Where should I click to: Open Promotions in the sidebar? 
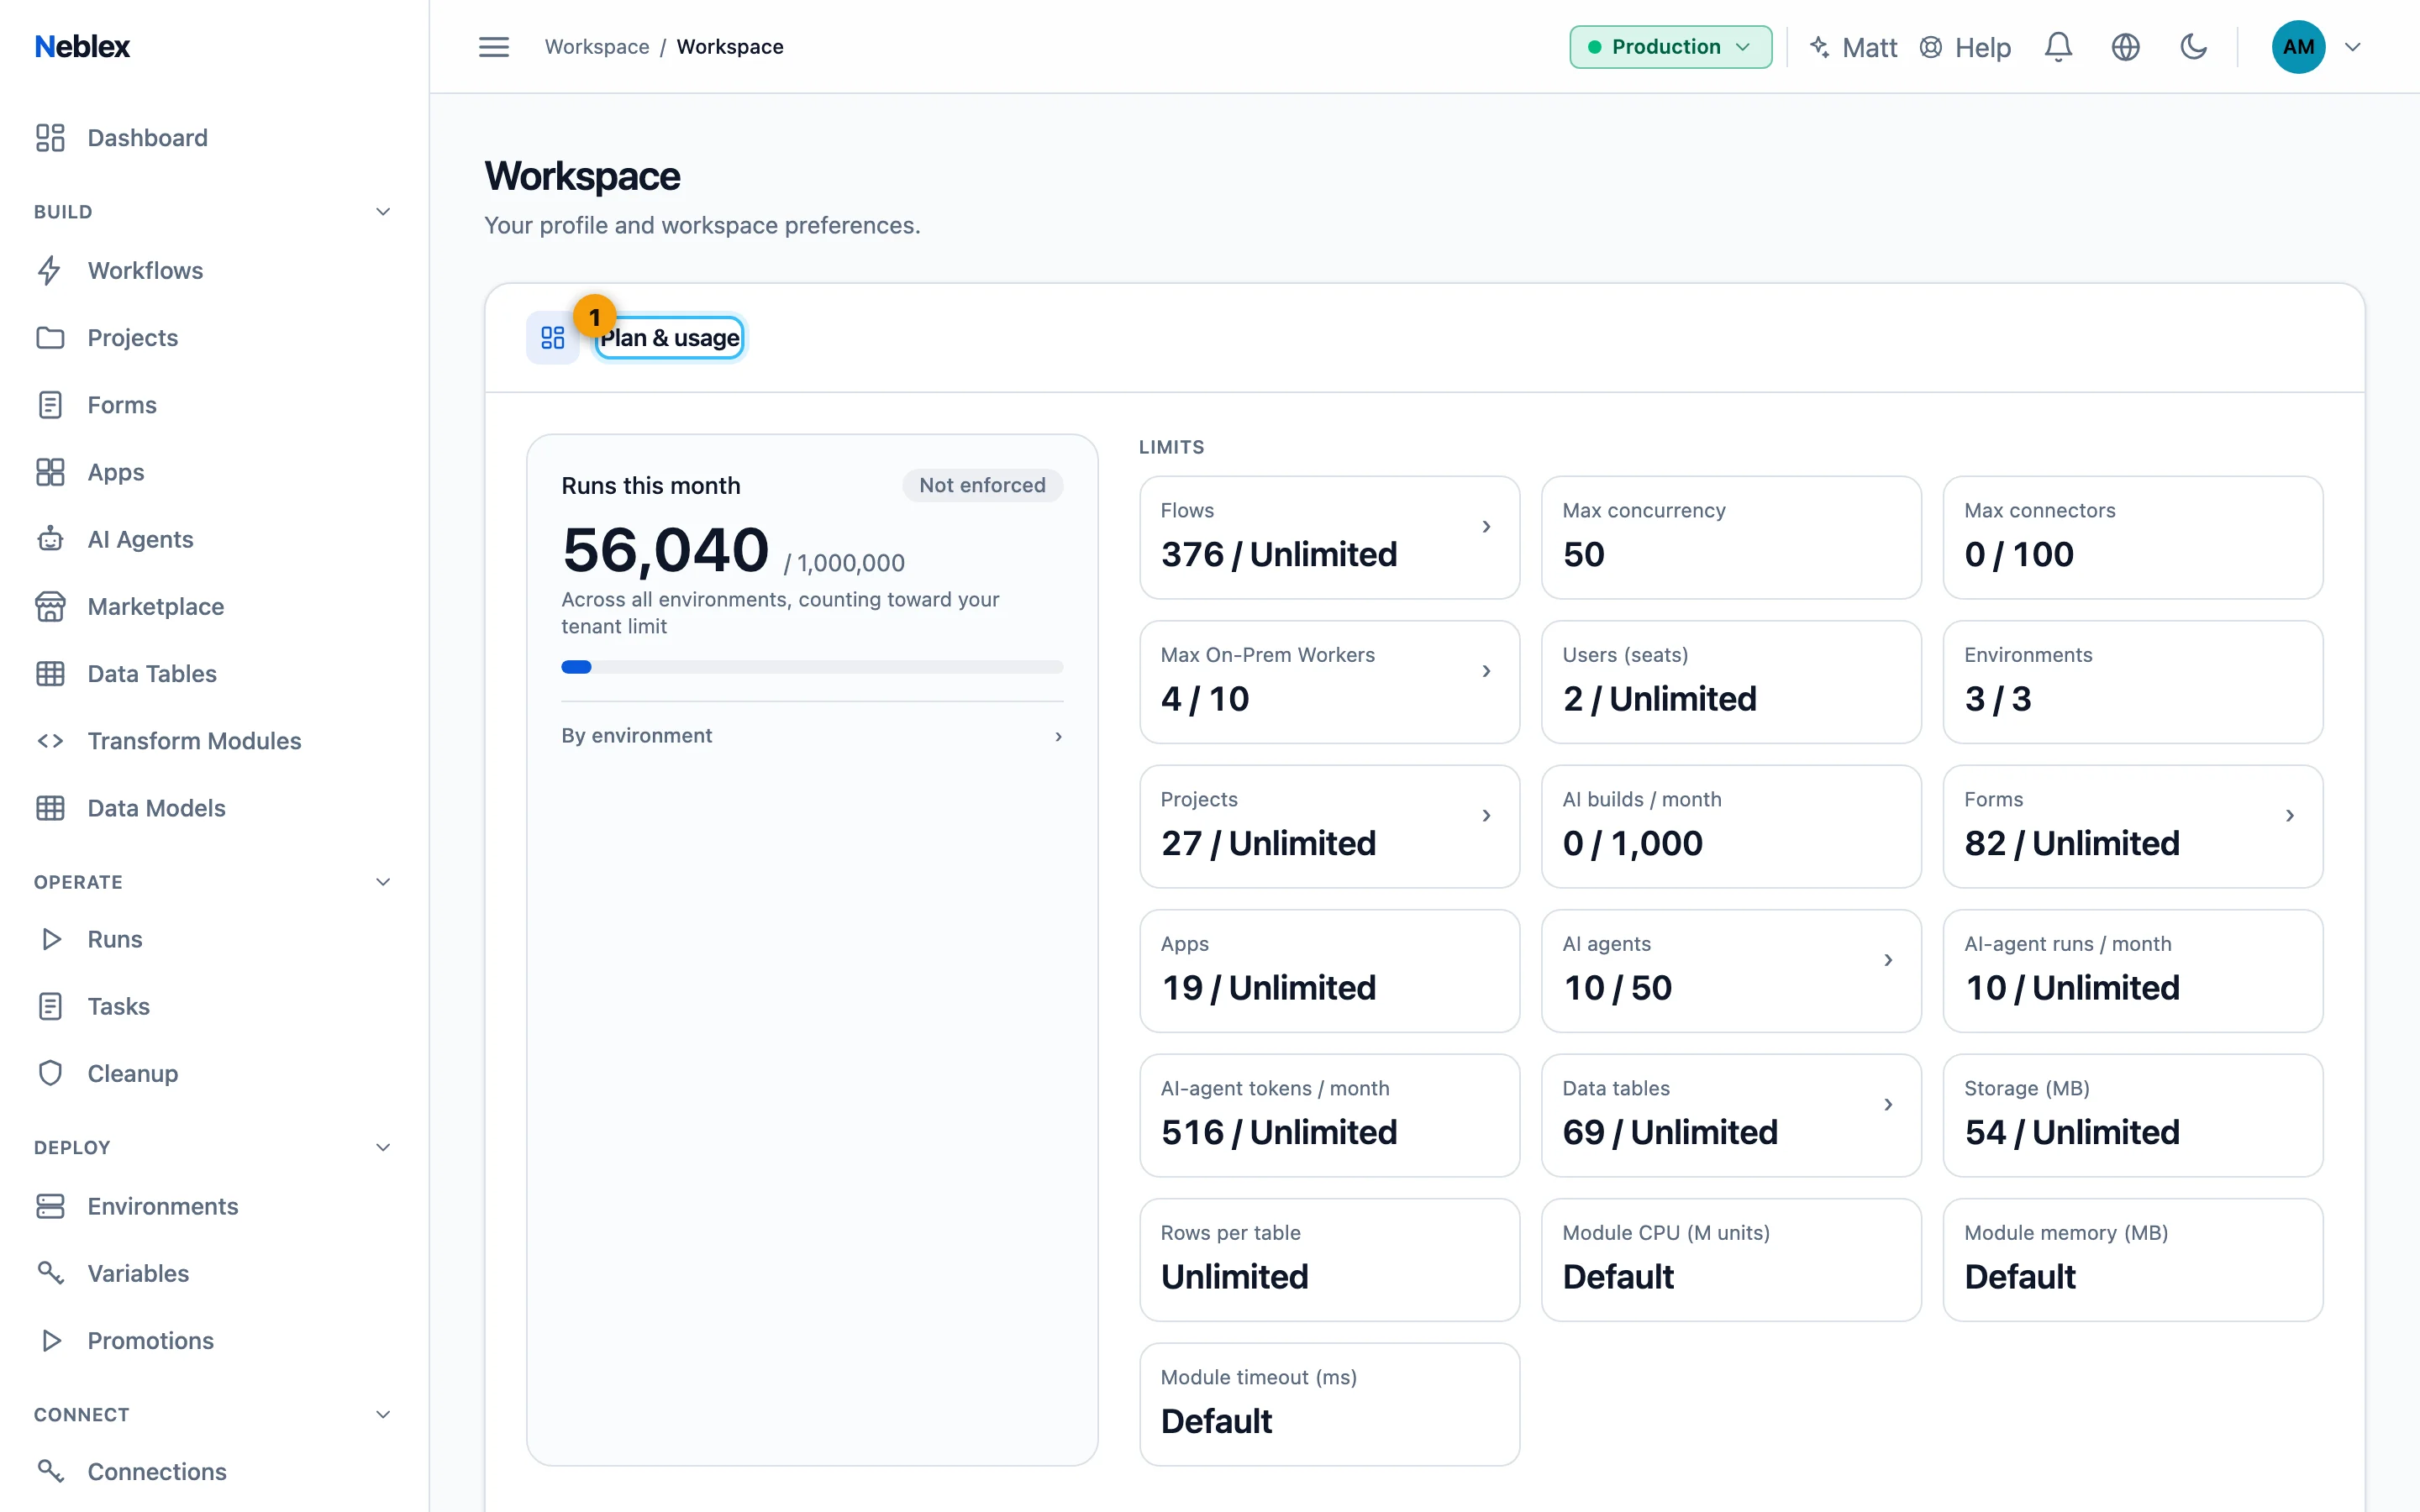[x=150, y=1341]
